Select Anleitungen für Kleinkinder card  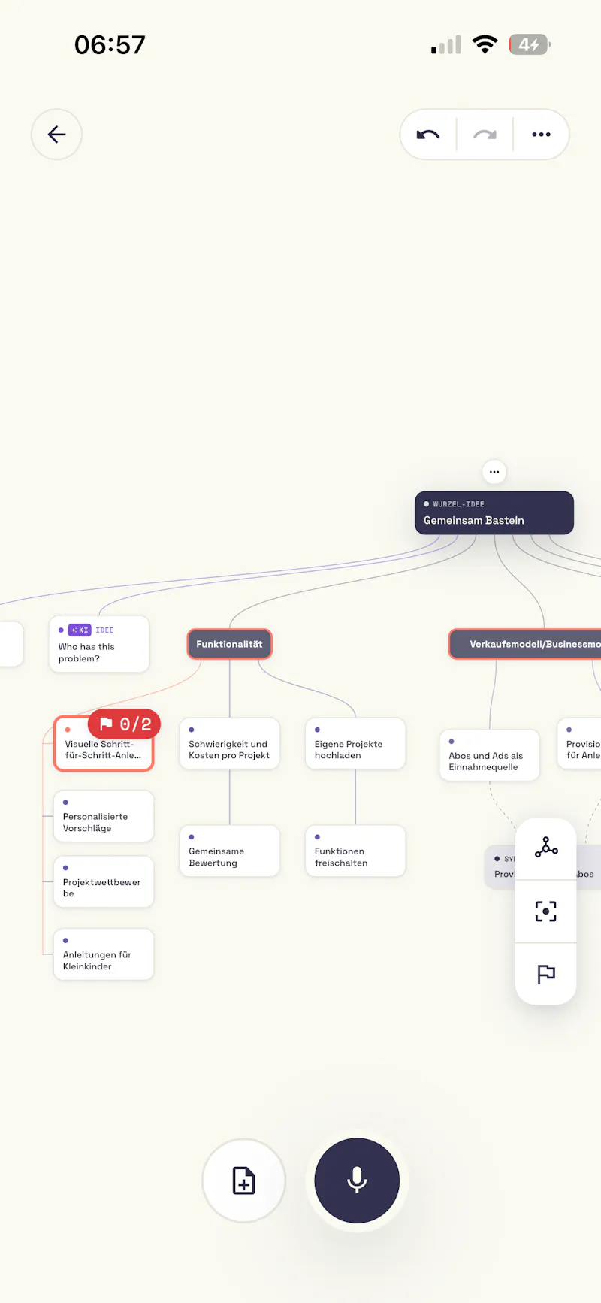[x=104, y=954]
